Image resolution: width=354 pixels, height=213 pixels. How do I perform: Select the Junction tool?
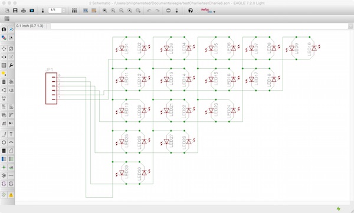point(4,168)
